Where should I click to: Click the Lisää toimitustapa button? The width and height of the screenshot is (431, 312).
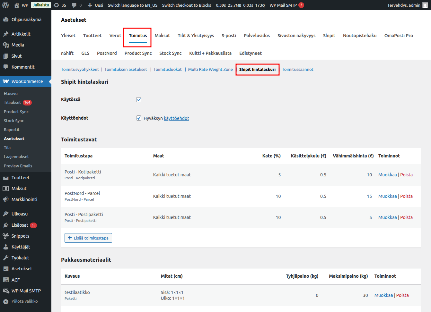tap(88, 238)
